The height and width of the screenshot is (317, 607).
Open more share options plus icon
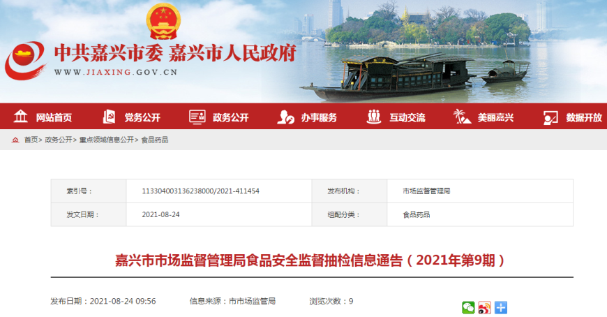500,308
